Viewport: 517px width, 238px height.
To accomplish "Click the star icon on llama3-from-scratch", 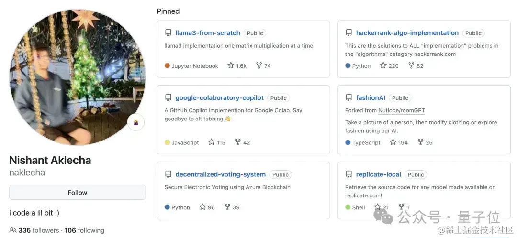I will 231,65.
